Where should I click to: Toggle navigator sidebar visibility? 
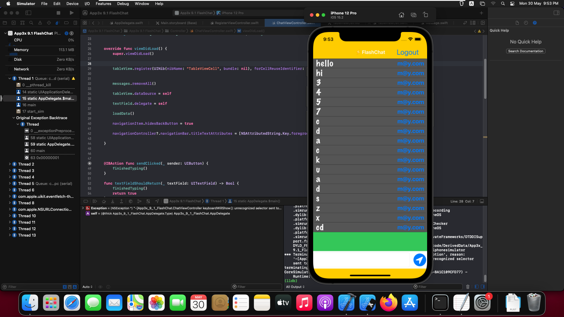pos(28,13)
